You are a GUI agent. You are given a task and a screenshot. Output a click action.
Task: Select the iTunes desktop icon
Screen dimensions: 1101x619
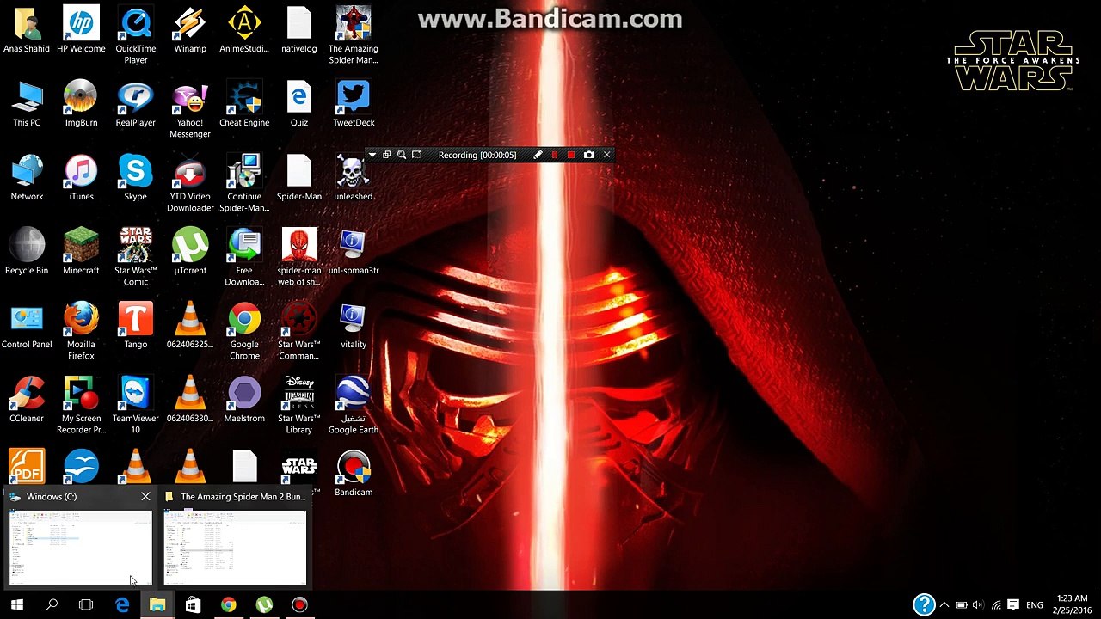click(x=81, y=178)
